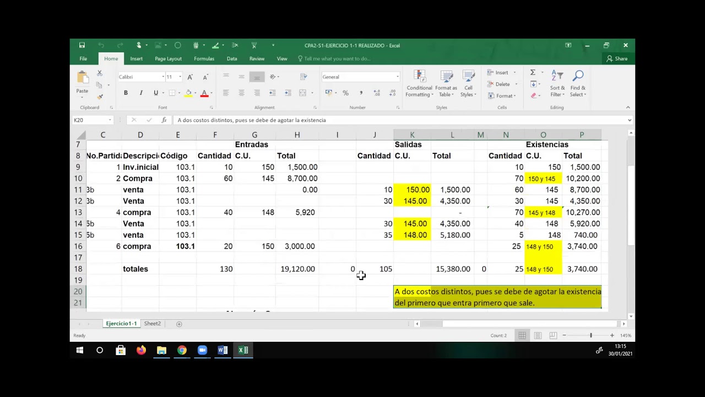This screenshot has height=397, width=705.
Task: Click Increase Decimal icon
Action: (x=377, y=93)
